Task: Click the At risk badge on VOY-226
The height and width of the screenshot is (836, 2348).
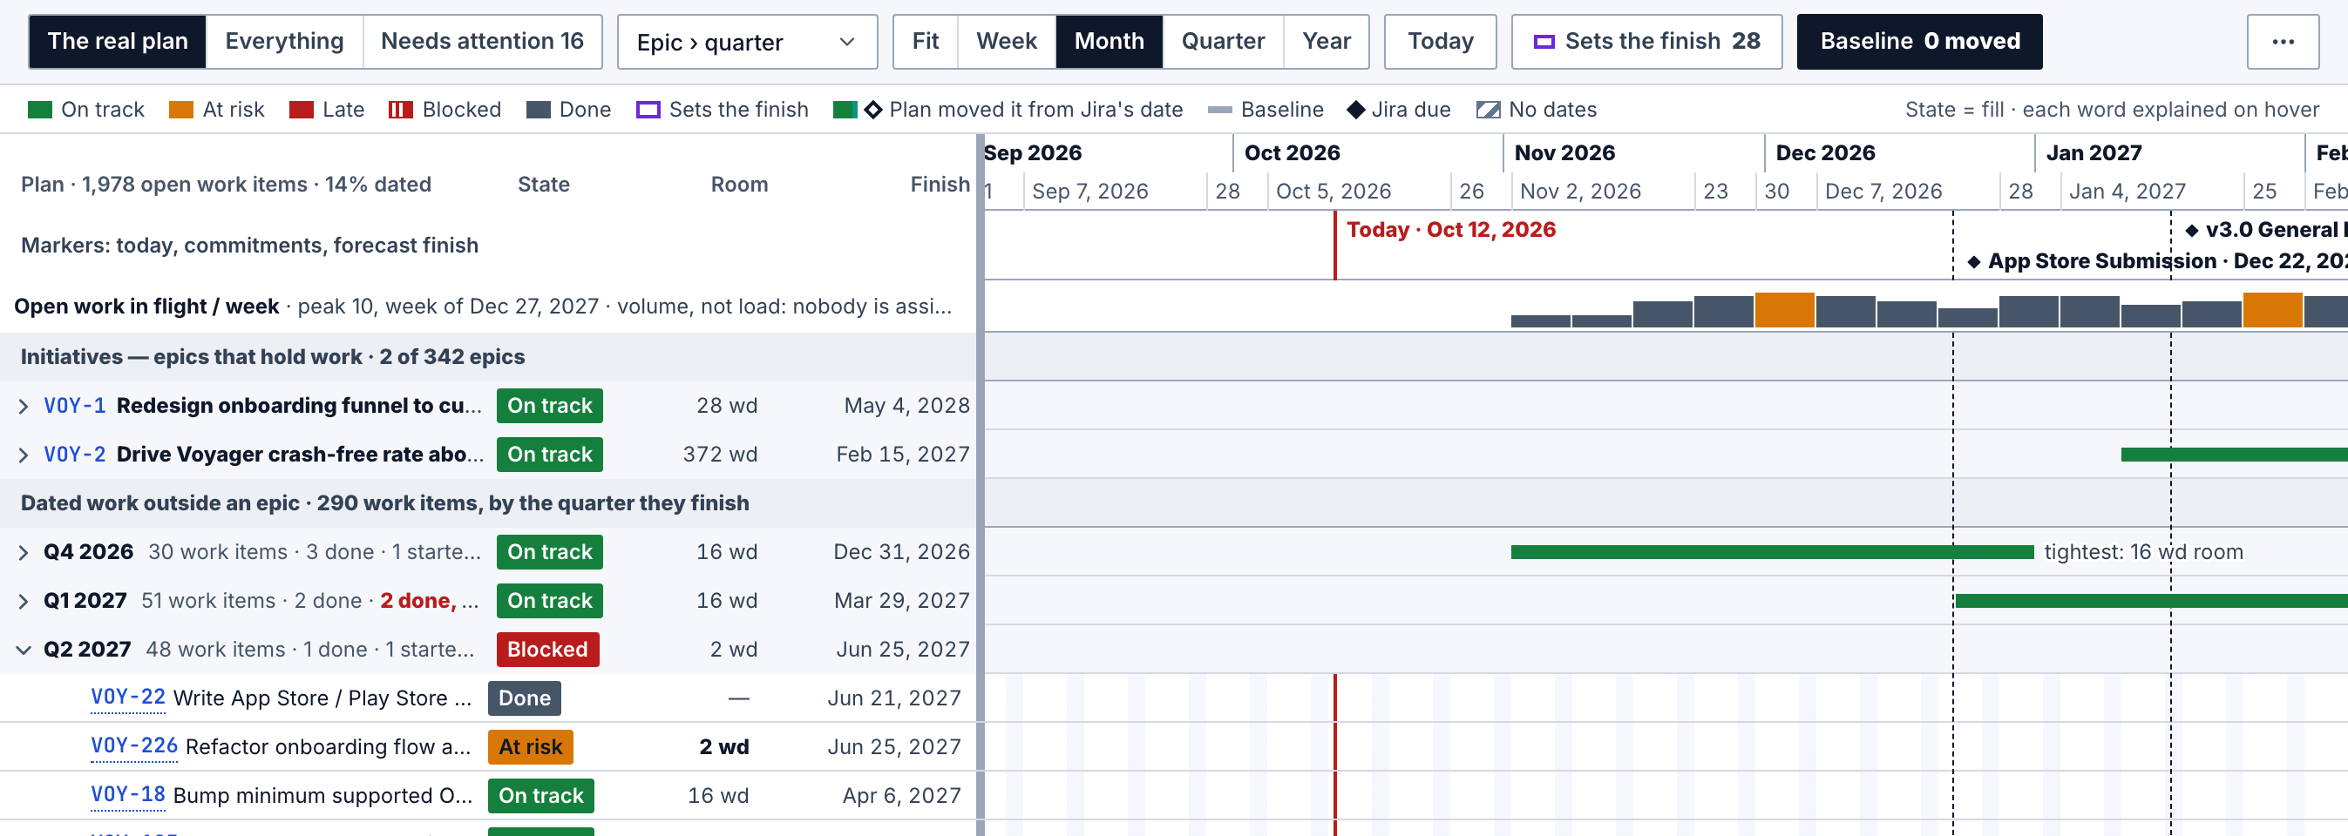Action: click(x=531, y=748)
